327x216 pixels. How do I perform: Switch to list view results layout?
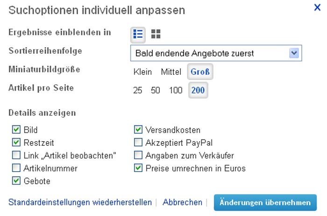point(138,34)
